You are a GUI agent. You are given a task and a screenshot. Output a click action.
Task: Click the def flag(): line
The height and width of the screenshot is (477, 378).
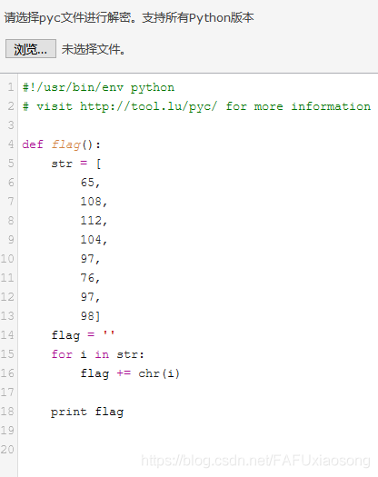click(x=61, y=144)
